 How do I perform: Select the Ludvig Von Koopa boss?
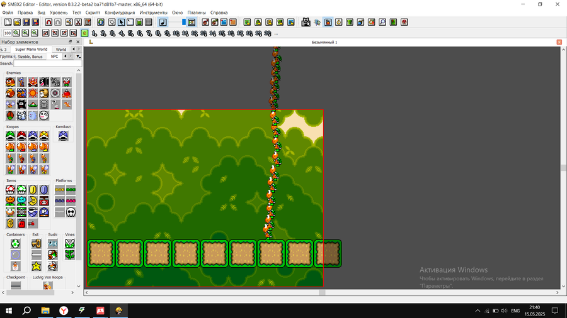pos(47,285)
